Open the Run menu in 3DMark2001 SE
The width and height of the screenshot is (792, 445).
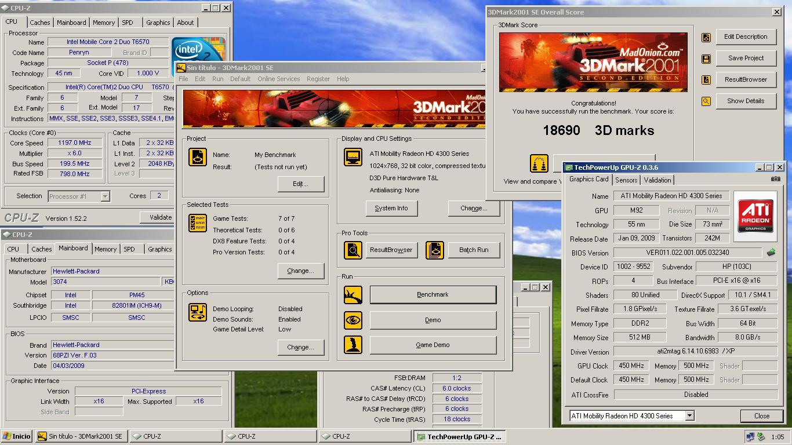coord(217,79)
